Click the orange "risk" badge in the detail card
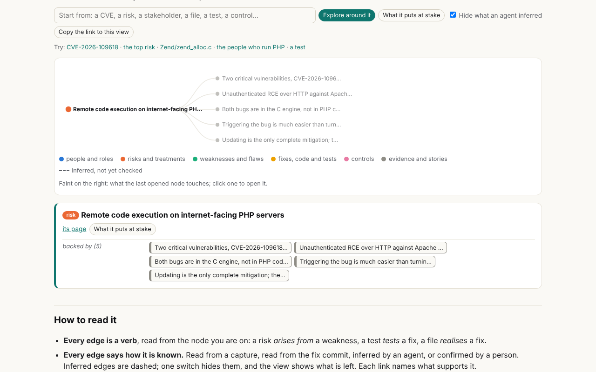596x372 pixels. (71, 215)
